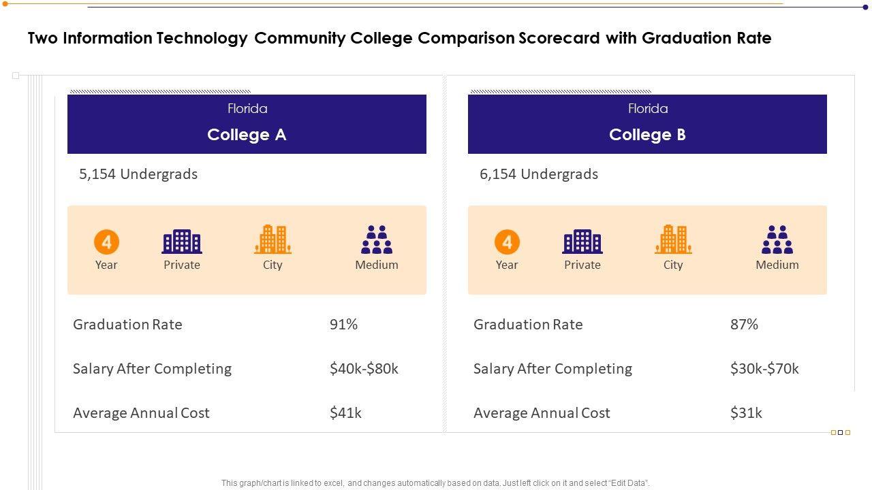Click College A's $40k-$80k salary value

tap(364, 369)
